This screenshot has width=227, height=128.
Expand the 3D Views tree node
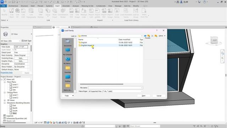(5, 100)
